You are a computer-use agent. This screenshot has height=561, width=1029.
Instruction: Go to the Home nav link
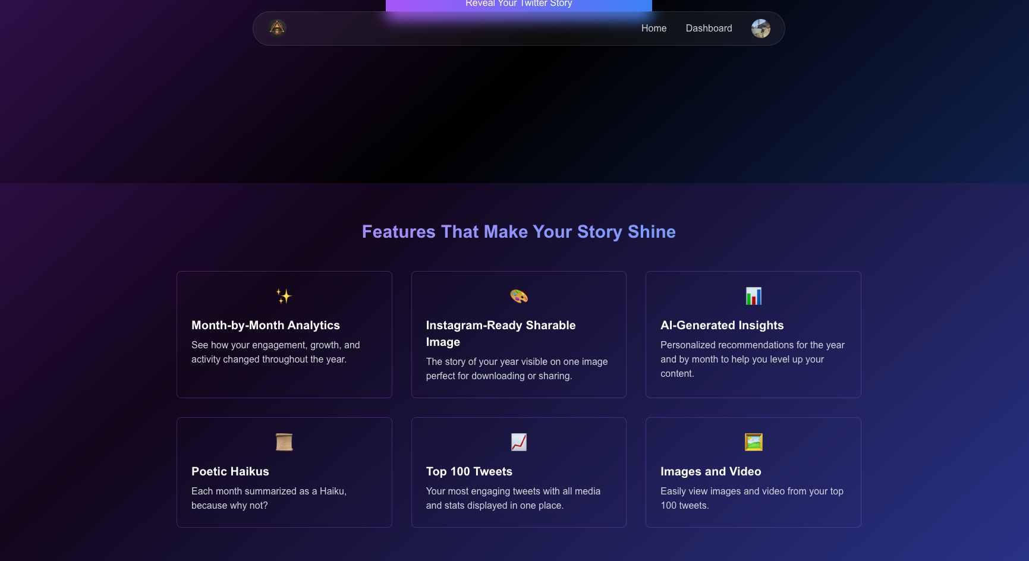pyautogui.click(x=654, y=29)
